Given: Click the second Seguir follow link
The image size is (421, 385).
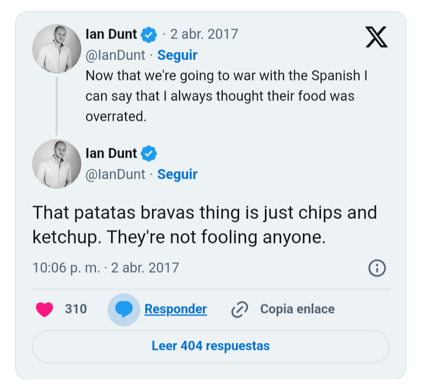Looking at the screenshot, I should [x=177, y=174].
